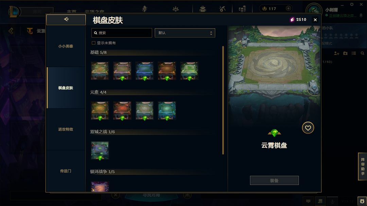The width and height of the screenshot is (367, 206).
Task: Click the vertical scrollbar of the skin list
Action: (223, 100)
